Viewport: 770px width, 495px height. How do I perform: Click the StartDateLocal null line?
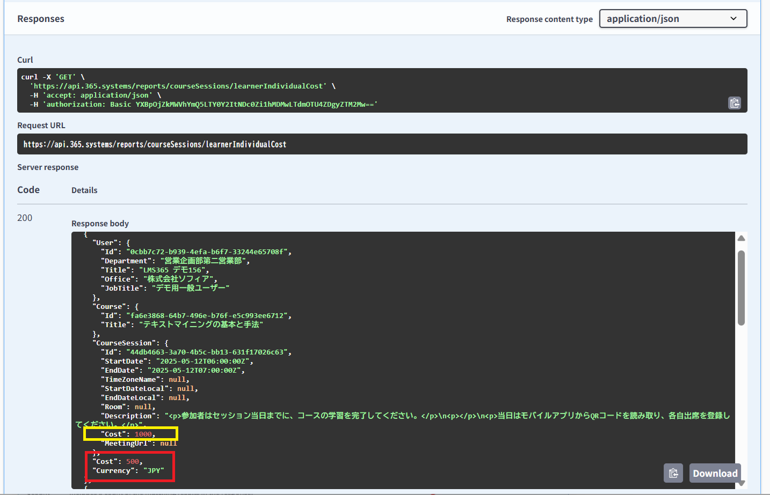pyautogui.click(x=149, y=389)
